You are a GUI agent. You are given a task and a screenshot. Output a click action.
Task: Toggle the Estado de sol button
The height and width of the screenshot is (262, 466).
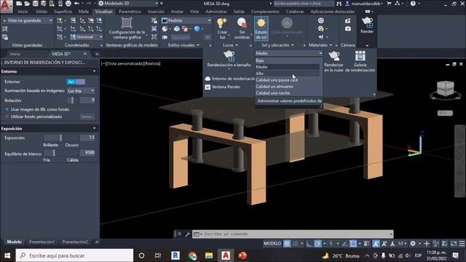[x=261, y=28]
